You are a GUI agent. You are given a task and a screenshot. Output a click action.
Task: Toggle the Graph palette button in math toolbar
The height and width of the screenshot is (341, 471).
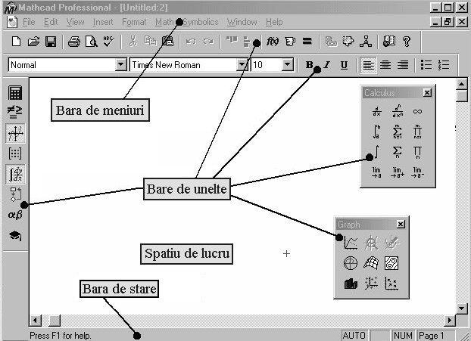click(x=15, y=134)
